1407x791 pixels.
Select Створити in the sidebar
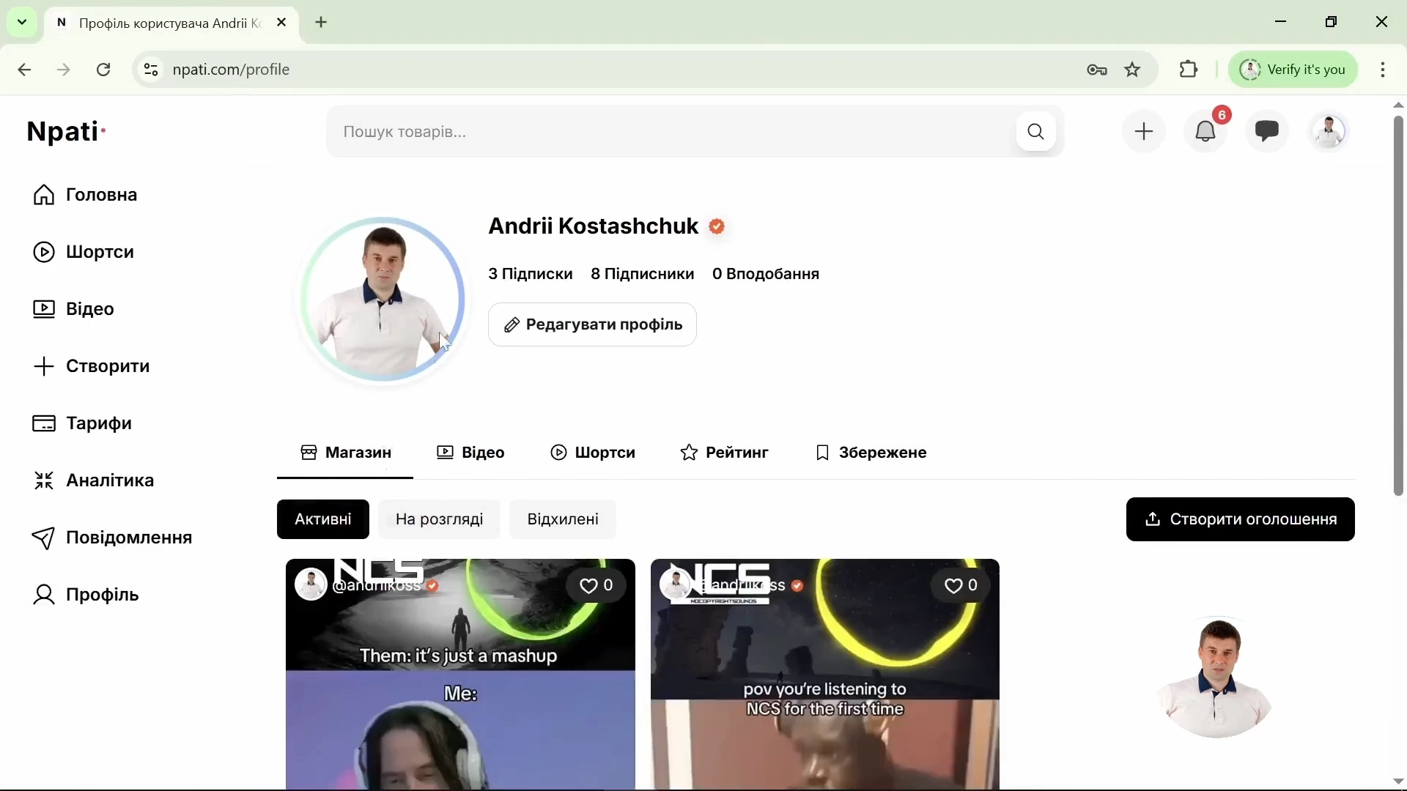tap(92, 367)
